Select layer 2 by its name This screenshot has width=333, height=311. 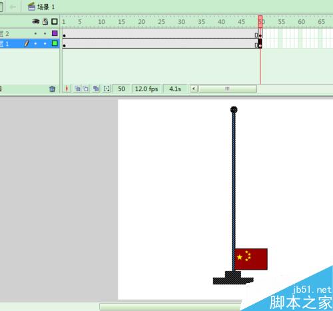tap(5, 34)
